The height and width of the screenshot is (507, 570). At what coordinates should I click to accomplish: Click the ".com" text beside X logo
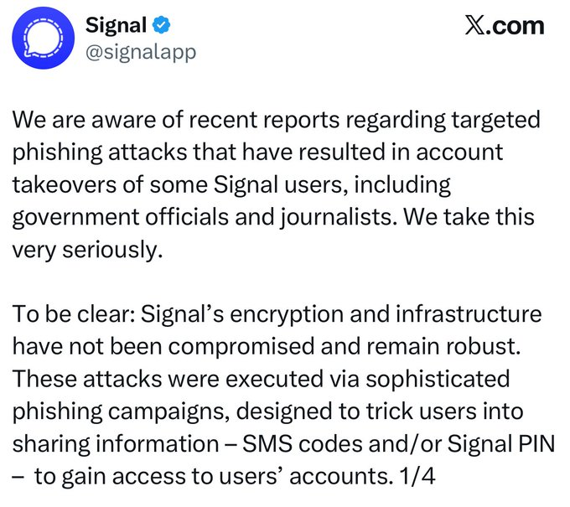coord(516,25)
